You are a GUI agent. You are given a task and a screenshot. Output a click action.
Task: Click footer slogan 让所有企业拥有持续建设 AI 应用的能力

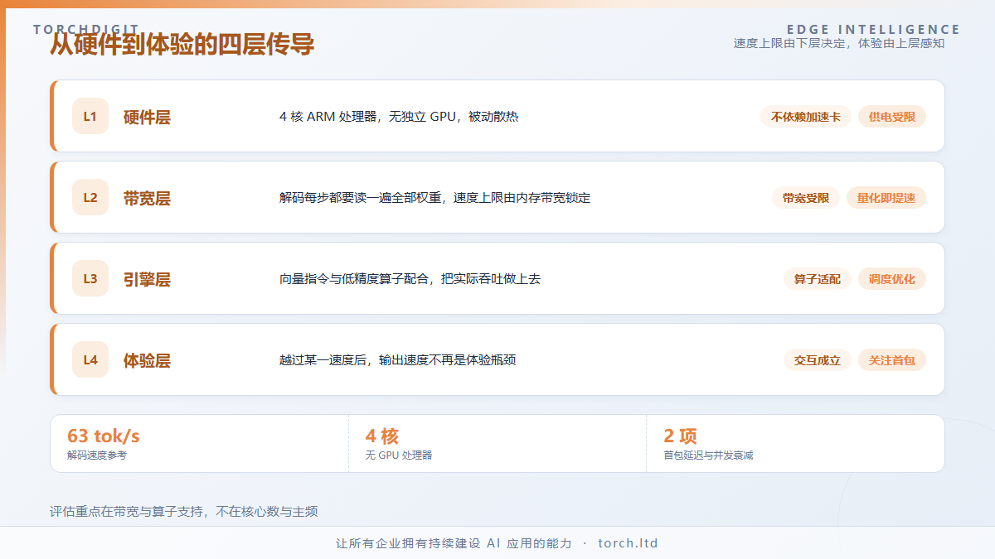tap(454, 543)
